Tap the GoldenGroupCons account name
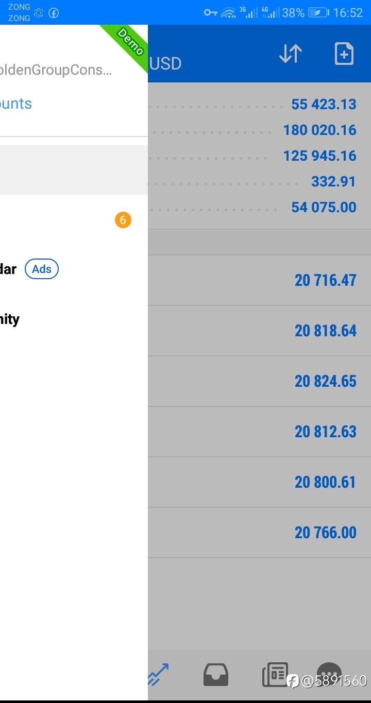 (x=56, y=70)
